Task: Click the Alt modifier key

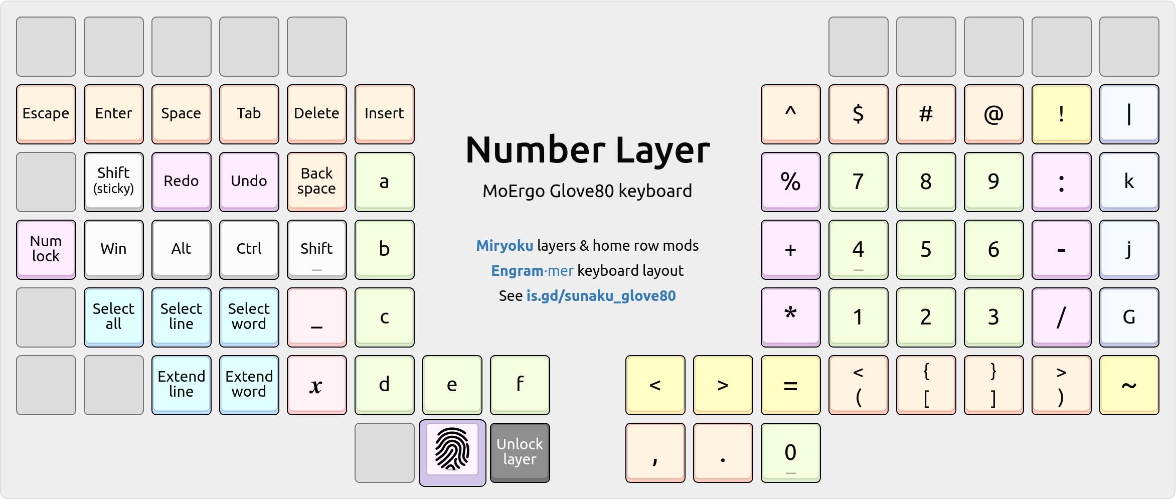Action: click(x=182, y=250)
